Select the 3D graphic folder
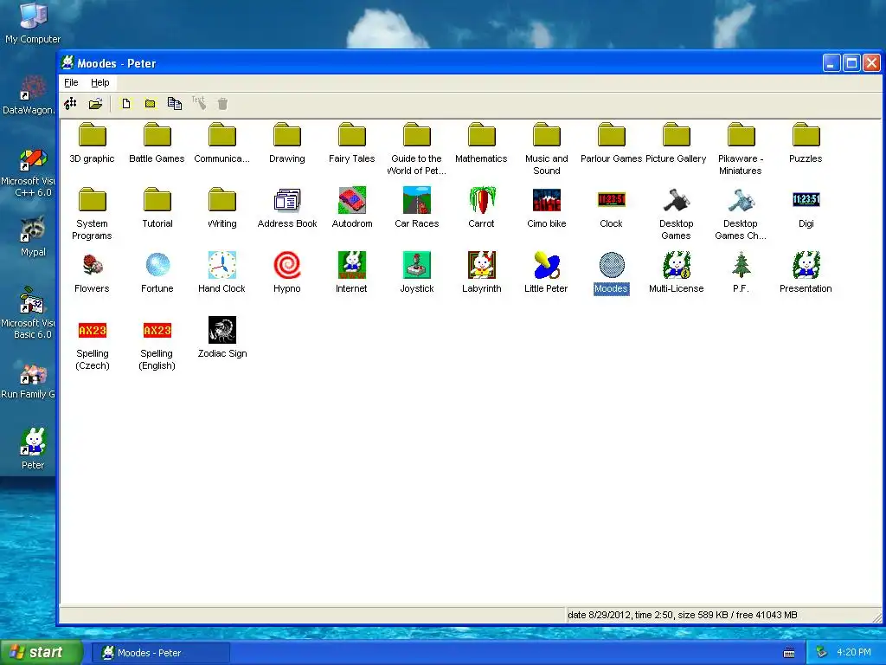This screenshot has width=886, height=665. tap(92, 135)
